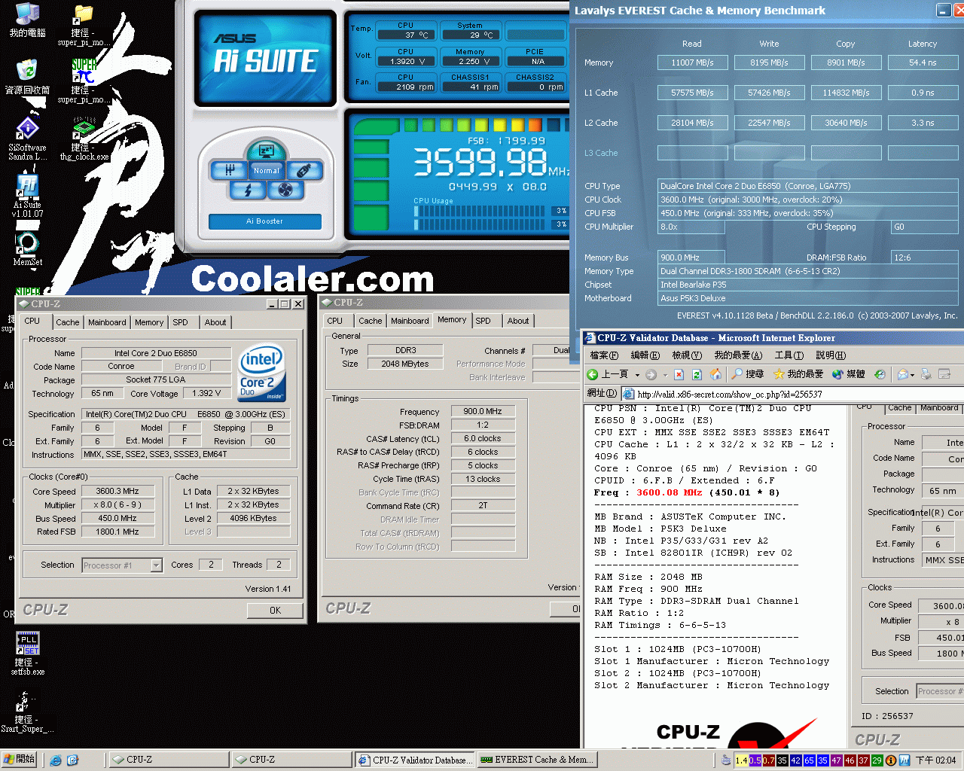This screenshot has width=964, height=771.
Task: Click the Stop icon in Internet Explorer toolbar
Action: 679,374
